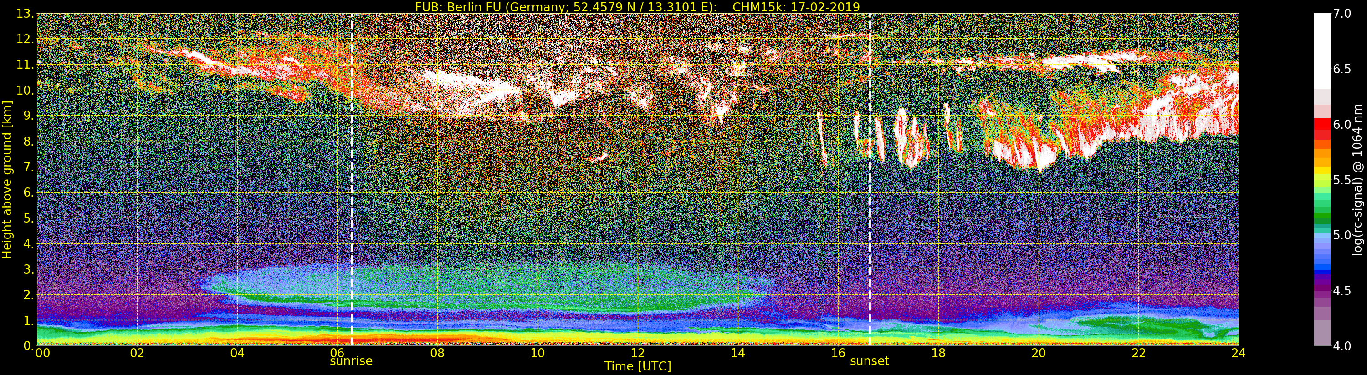Click the height axis tick '9.'
This screenshot has width=1367, height=375.
coord(28,116)
